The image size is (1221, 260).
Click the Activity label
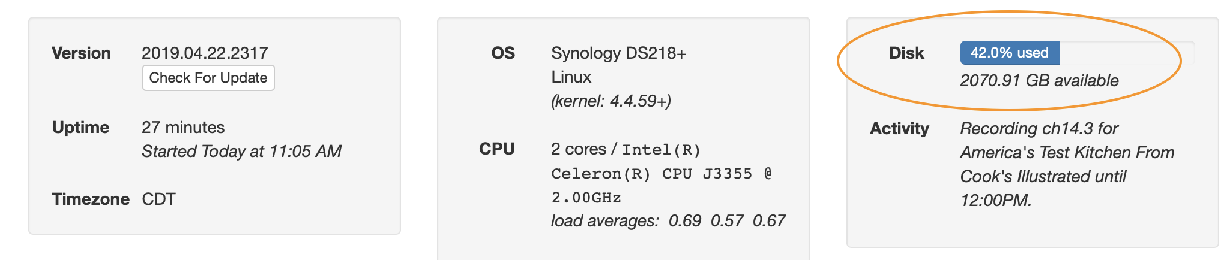(x=899, y=128)
